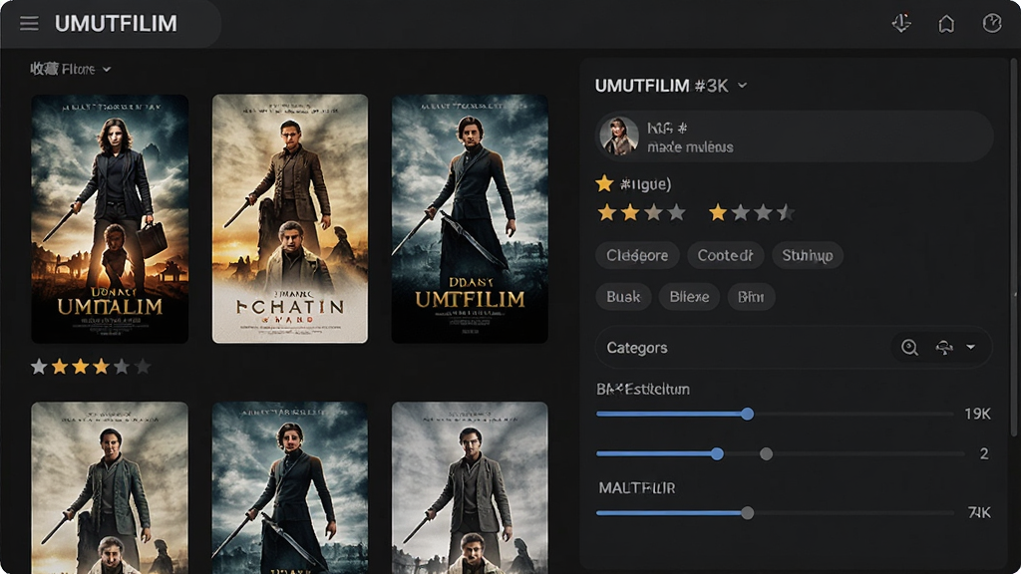Click the profile avatar in the right panel
1021x574 pixels.
[x=618, y=136]
